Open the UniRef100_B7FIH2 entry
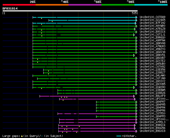Image resolution: width=170 pixels, height=138 pixels. pyautogui.click(x=152, y=23)
